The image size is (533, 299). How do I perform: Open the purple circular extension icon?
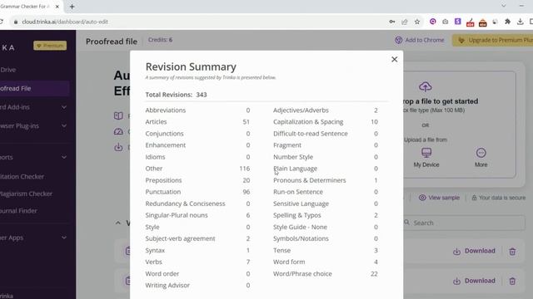[x=433, y=22]
